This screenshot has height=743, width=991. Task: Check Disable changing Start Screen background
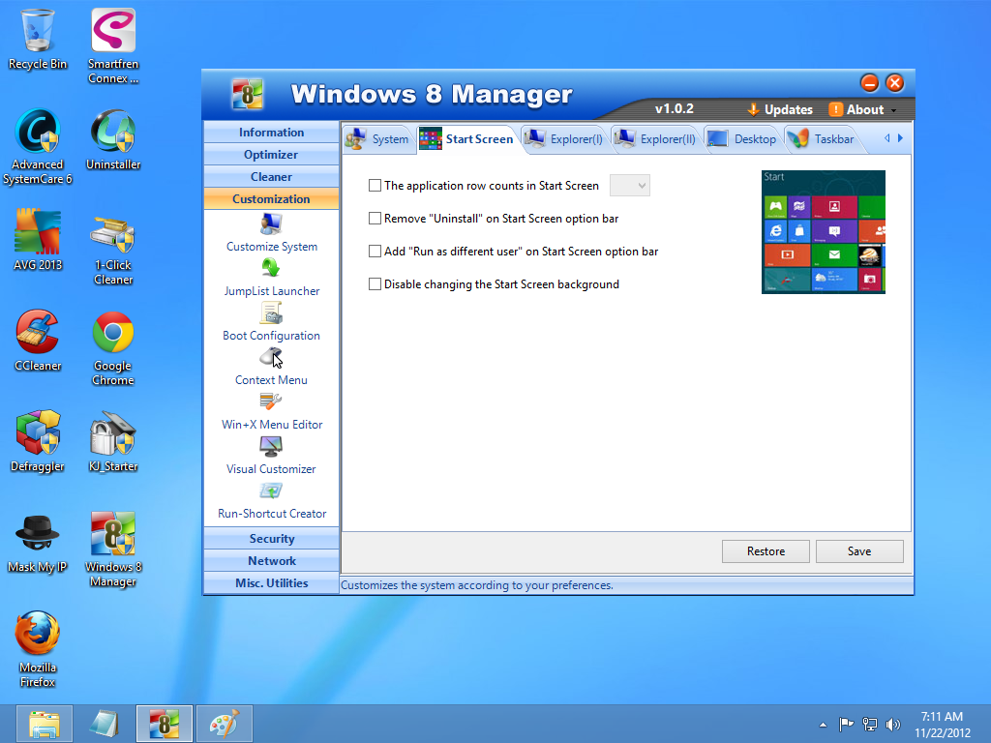pos(375,283)
